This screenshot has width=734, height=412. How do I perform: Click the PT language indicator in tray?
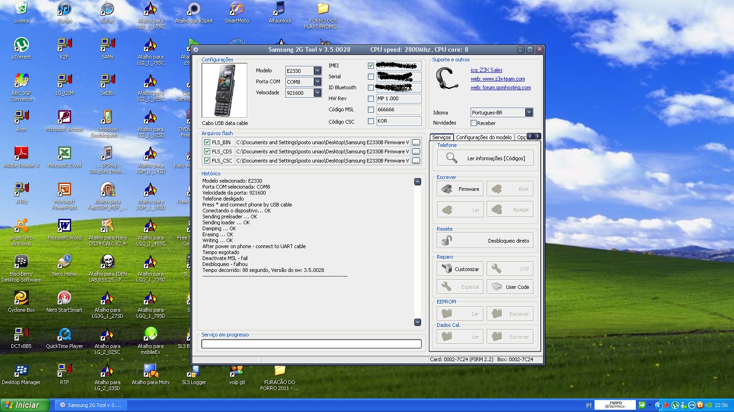click(x=589, y=406)
